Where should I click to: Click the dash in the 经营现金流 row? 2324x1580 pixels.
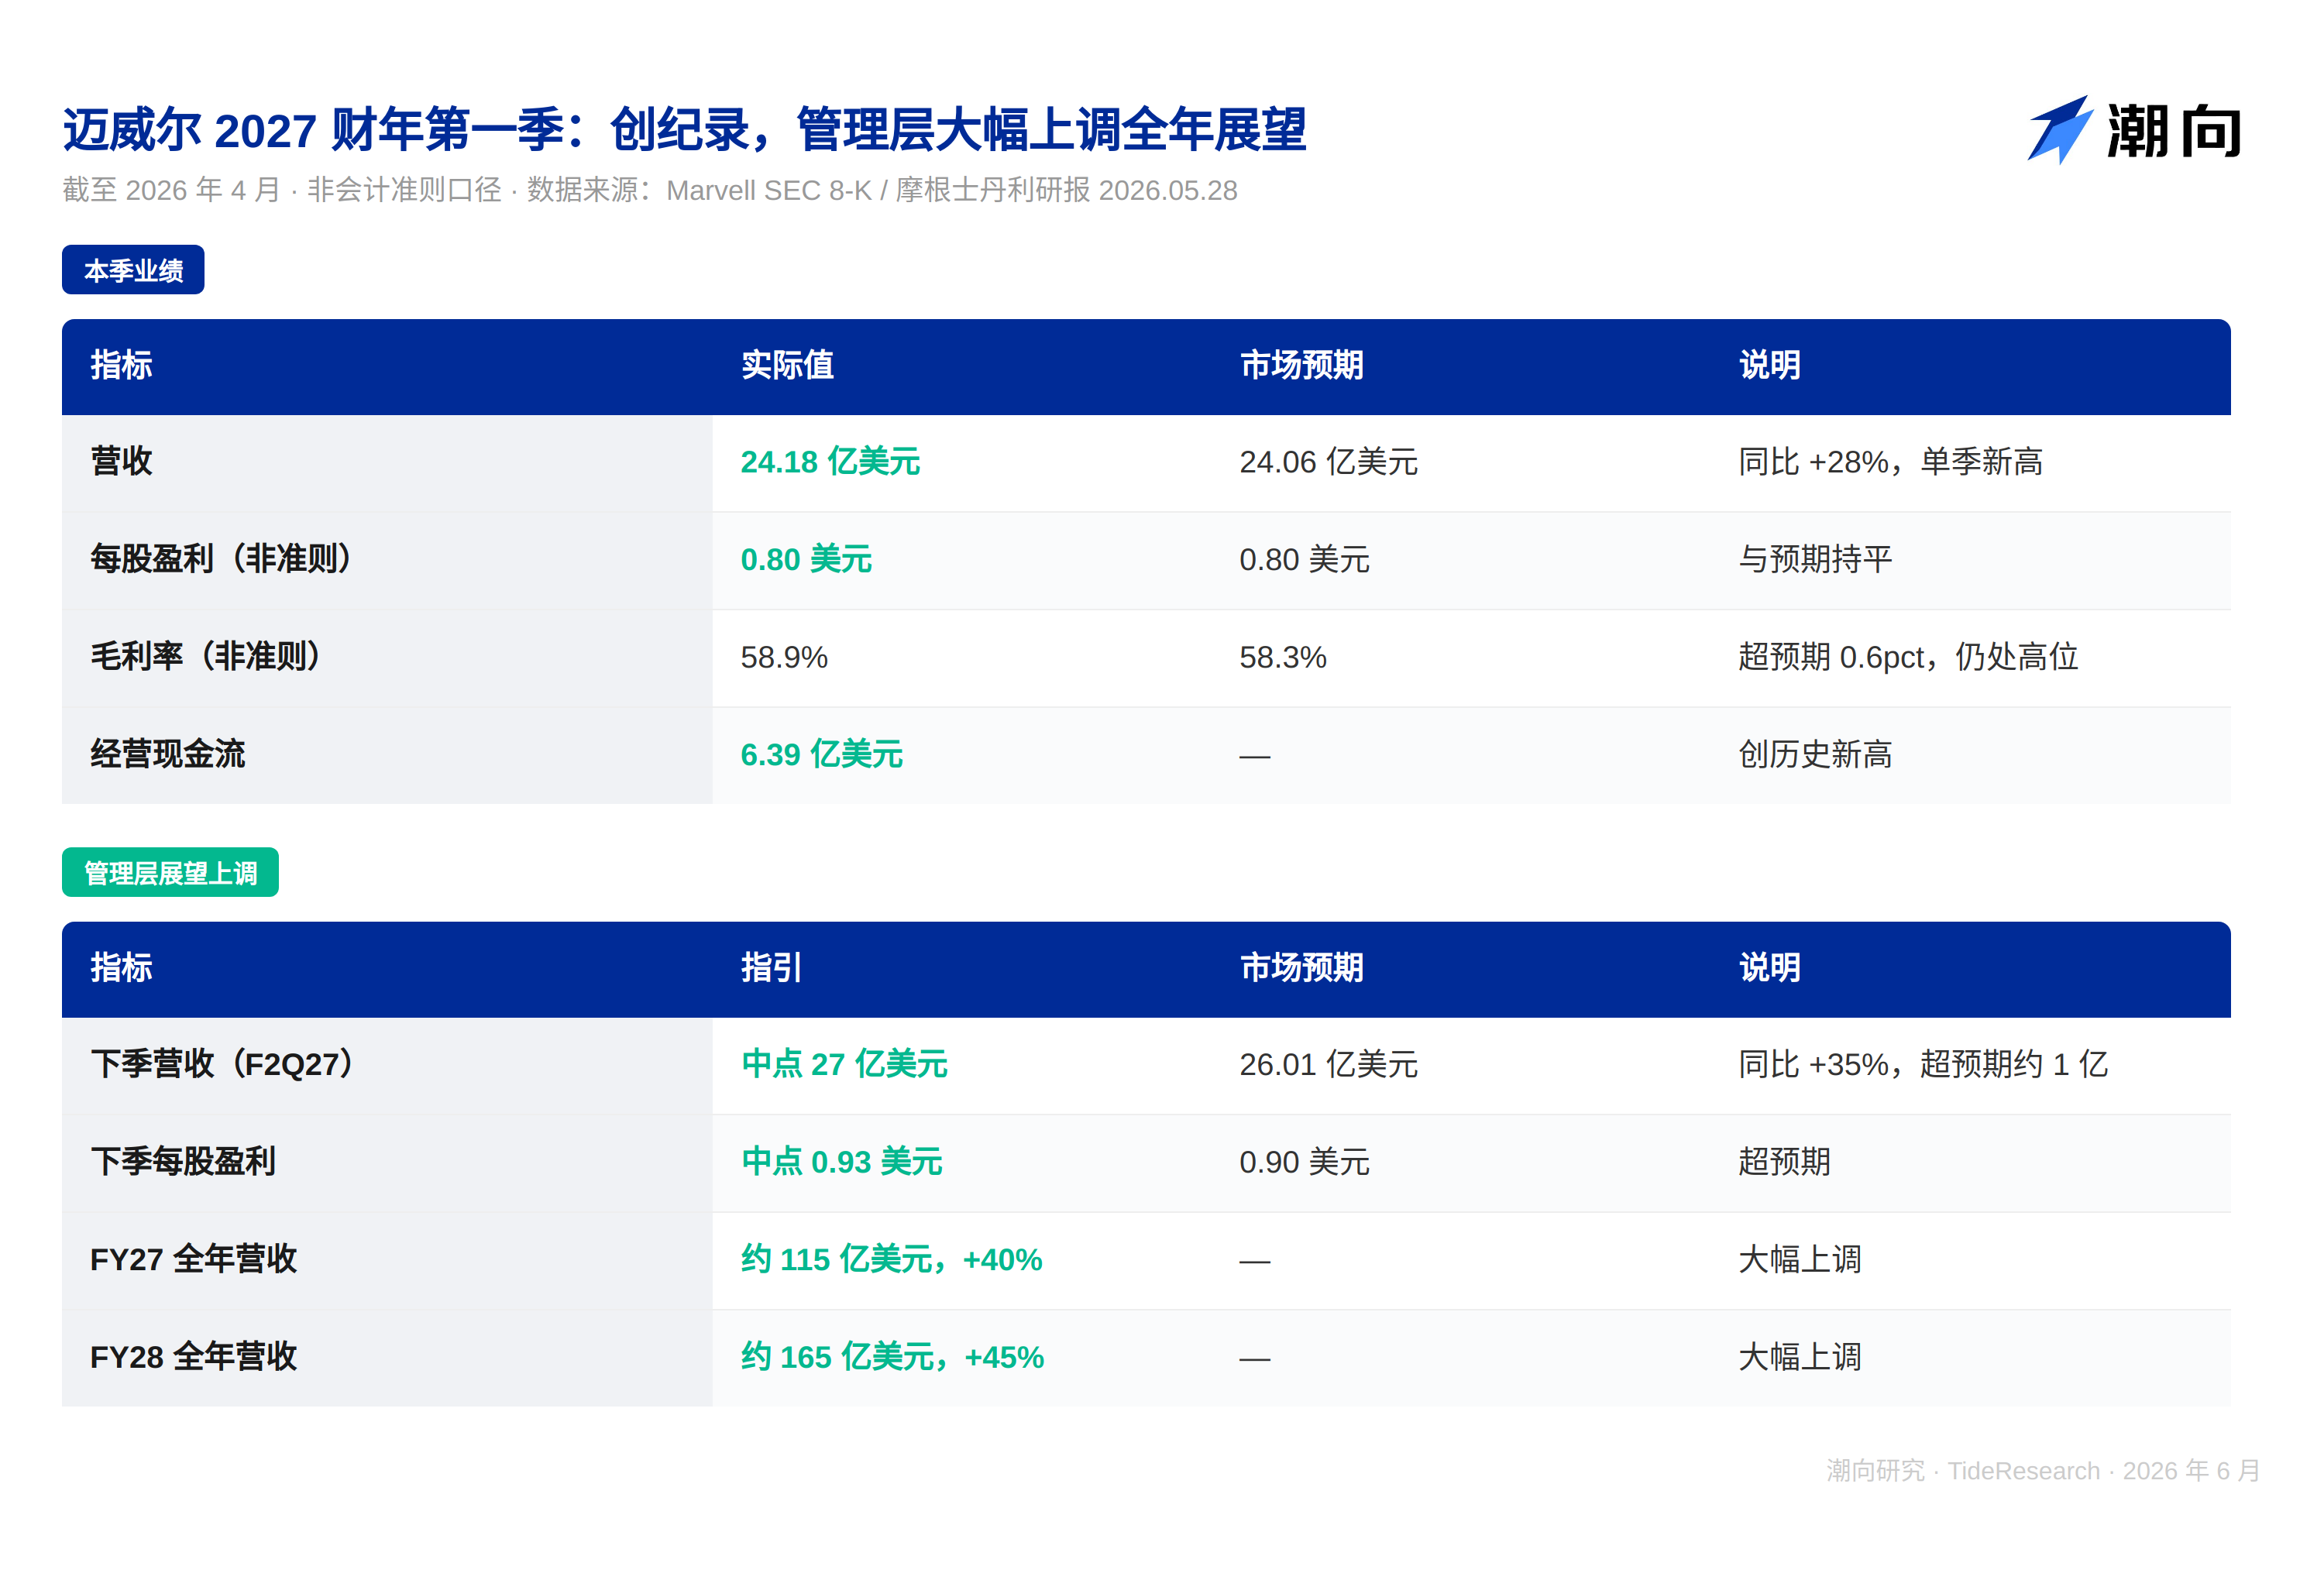pos(1255,757)
